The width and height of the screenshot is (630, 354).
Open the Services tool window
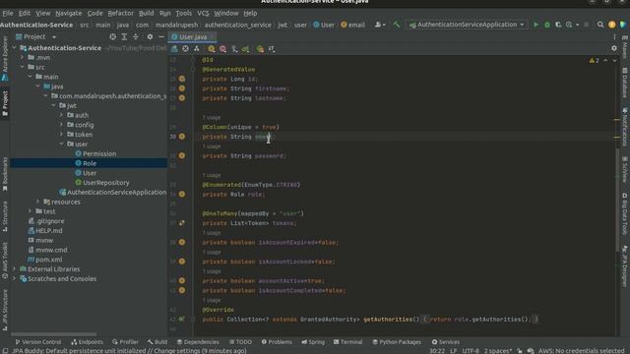click(446, 342)
